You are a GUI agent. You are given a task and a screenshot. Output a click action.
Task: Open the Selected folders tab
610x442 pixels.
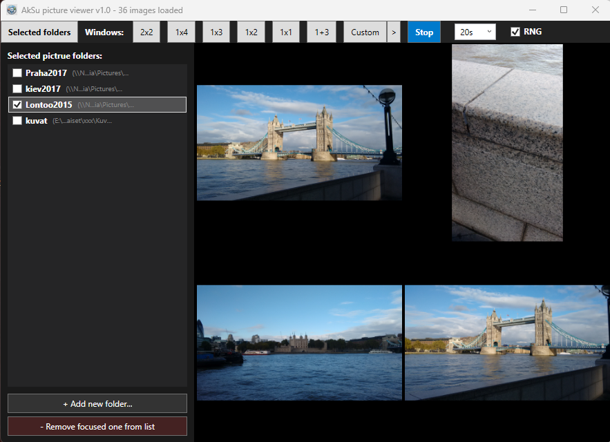click(x=39, y=32)
